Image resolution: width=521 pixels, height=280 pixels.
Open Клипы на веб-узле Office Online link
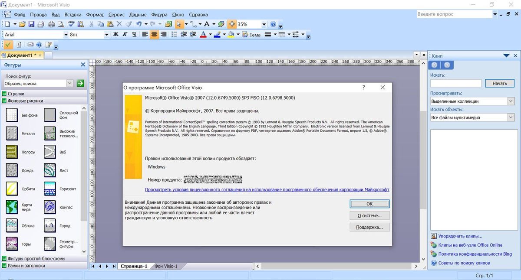[x=470, y=245]
